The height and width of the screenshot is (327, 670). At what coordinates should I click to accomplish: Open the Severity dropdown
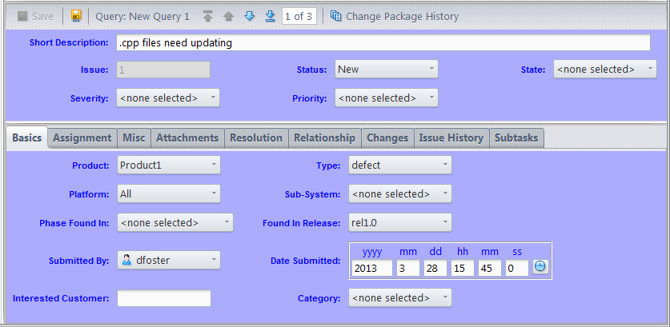(x=168, y=98)
